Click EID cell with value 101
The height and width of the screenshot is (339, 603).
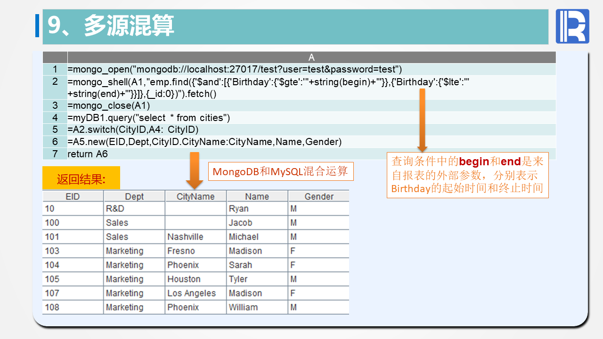pyautogui.click(x=73, y=237)
